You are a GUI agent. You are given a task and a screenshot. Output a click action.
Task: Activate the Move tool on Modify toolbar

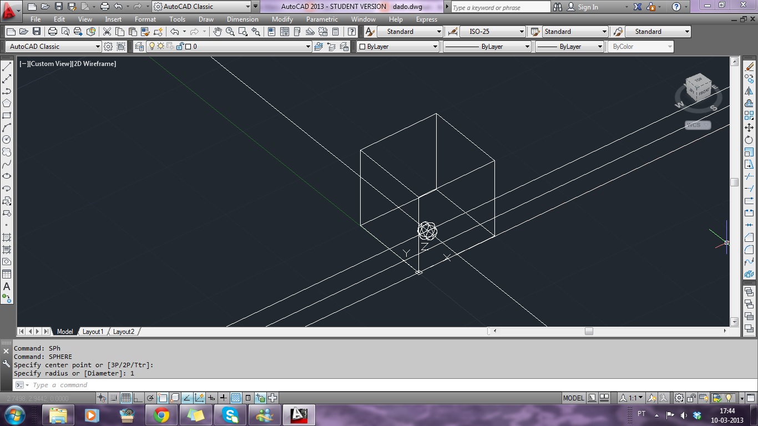tap(750, 128)
